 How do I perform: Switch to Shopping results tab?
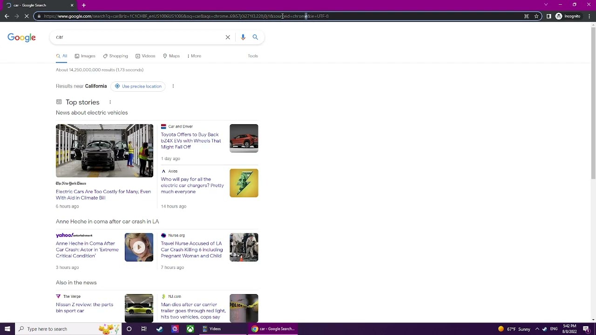click(115, 56)
